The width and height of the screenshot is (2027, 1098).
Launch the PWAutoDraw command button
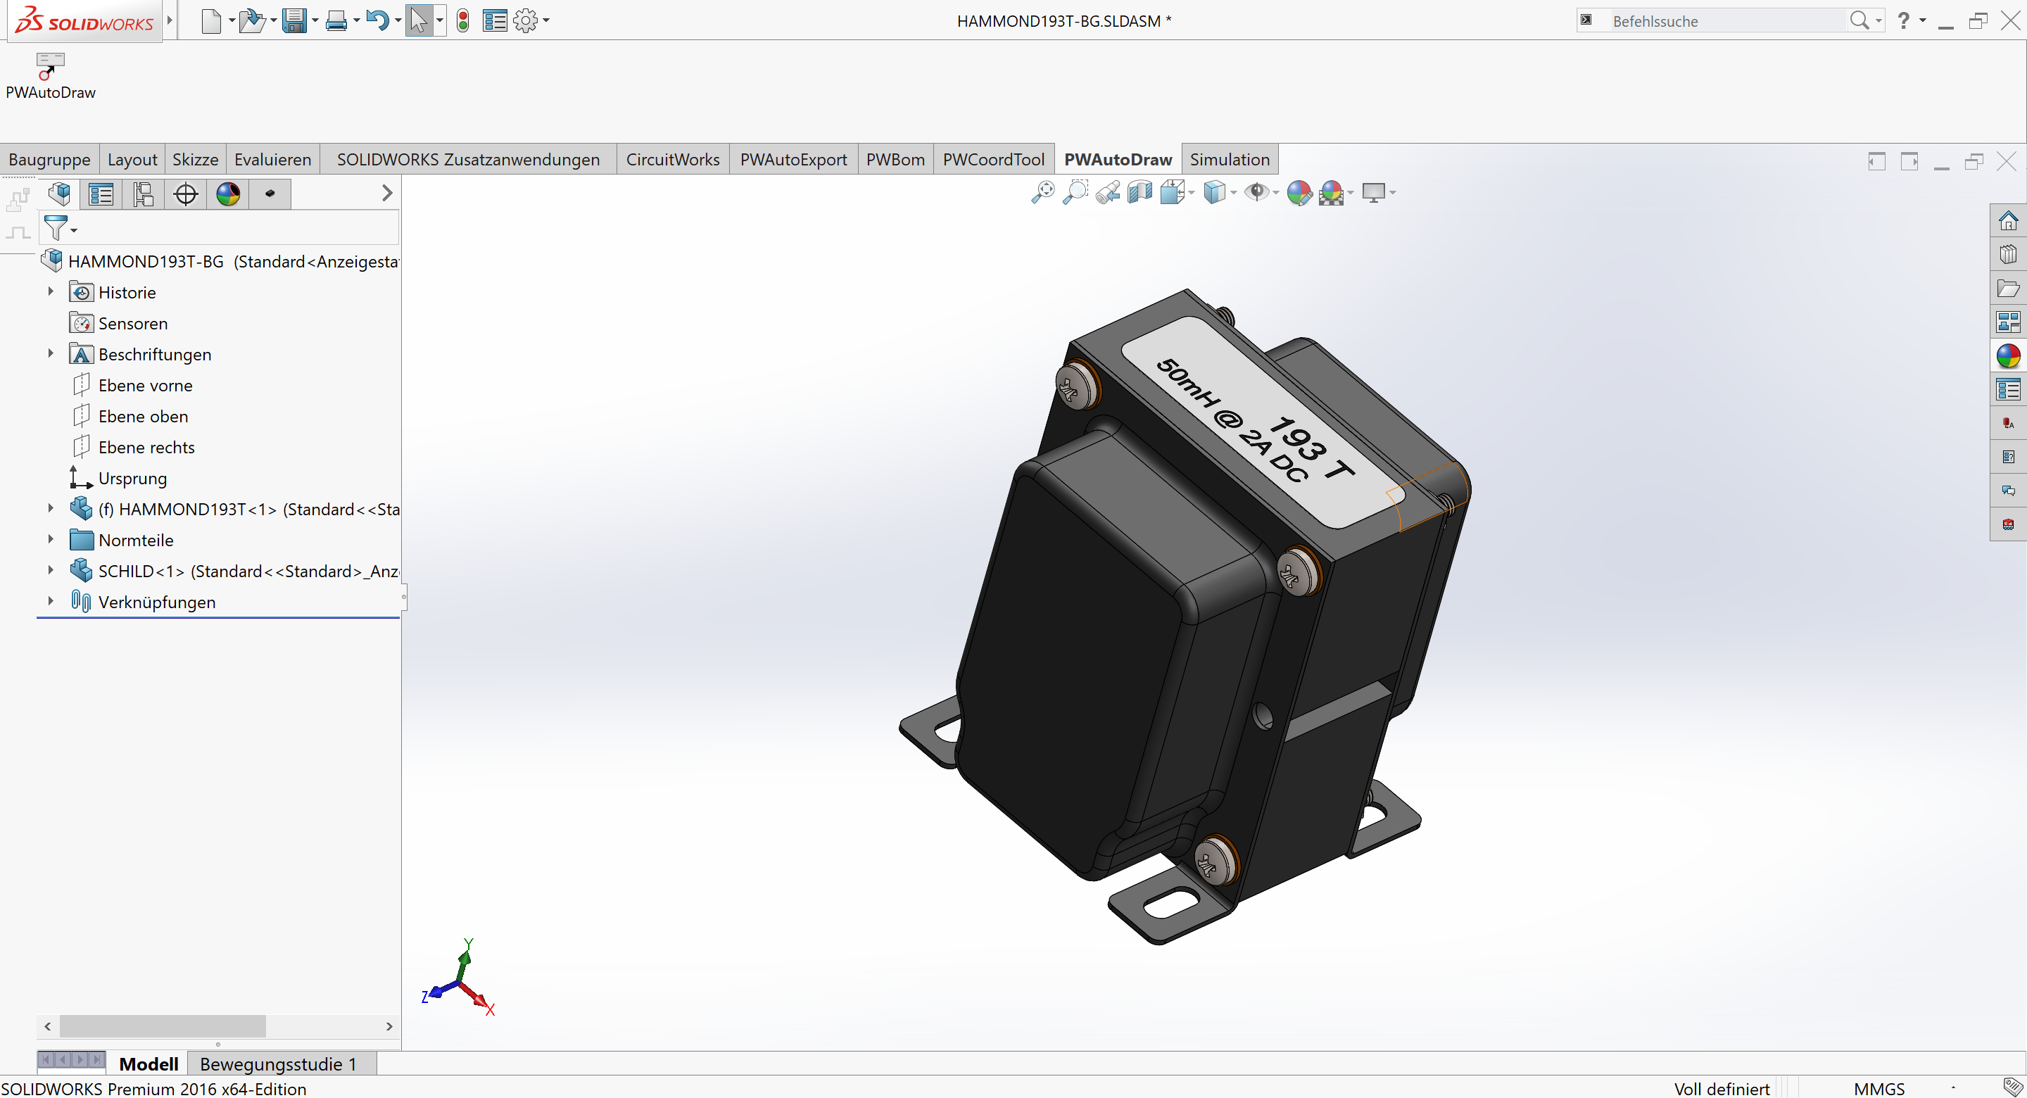pyautogui.click(x=51, y=76)
